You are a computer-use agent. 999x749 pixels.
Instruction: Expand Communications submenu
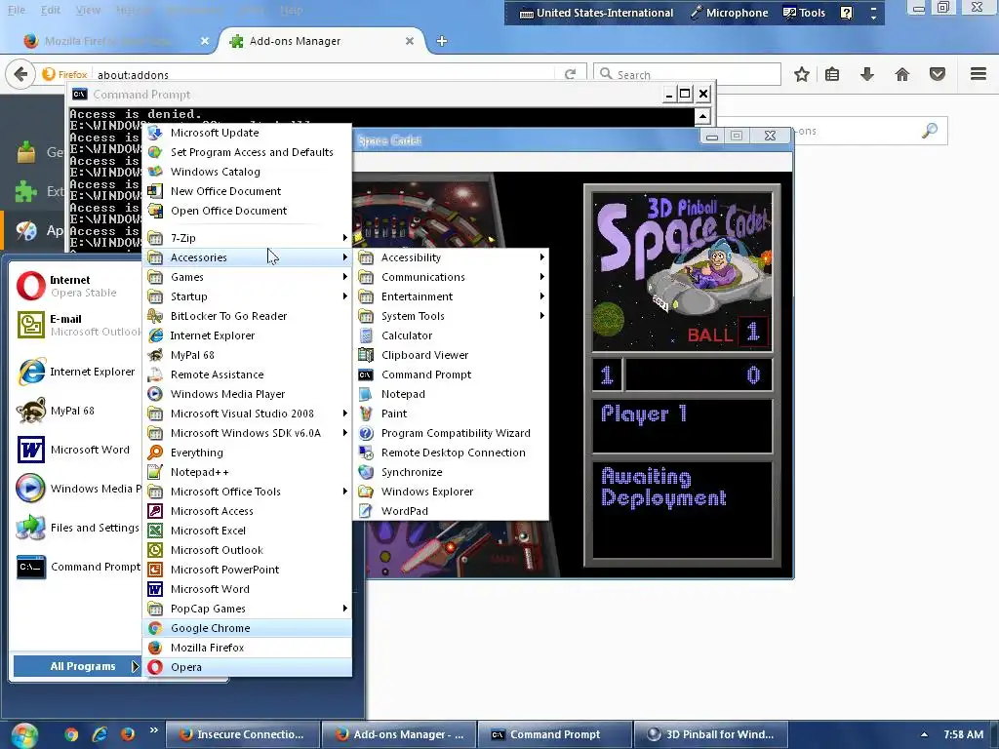pos(451,277)
